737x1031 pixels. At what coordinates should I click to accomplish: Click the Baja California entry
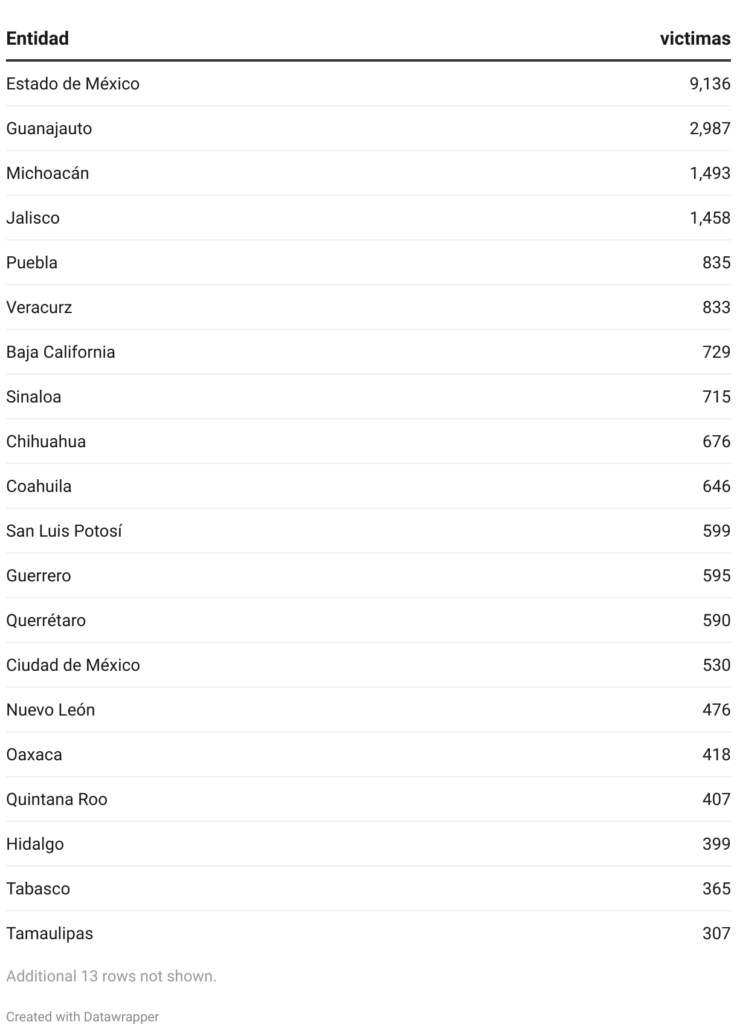[60, 352]
